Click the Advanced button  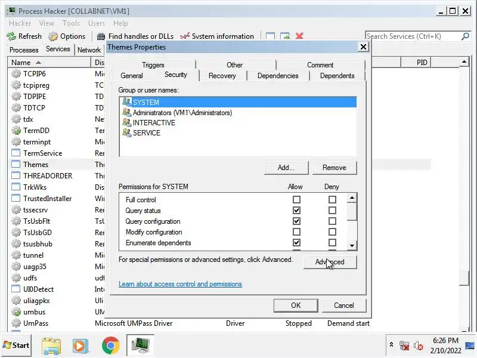(330, 262)
